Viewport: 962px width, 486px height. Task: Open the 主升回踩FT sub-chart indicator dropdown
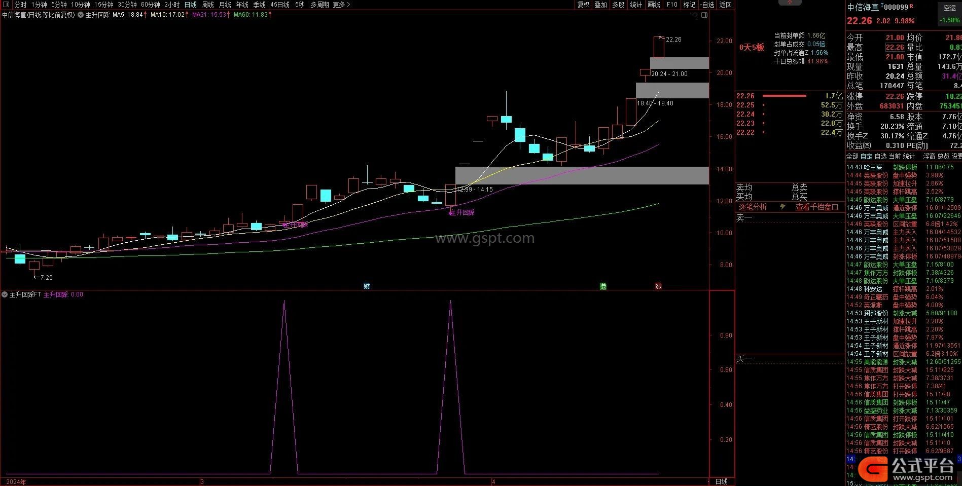click(5, 294)
